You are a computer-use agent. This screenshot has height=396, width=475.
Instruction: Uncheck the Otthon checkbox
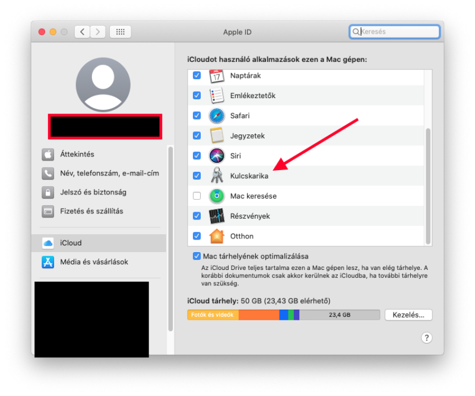click(197, 236)
